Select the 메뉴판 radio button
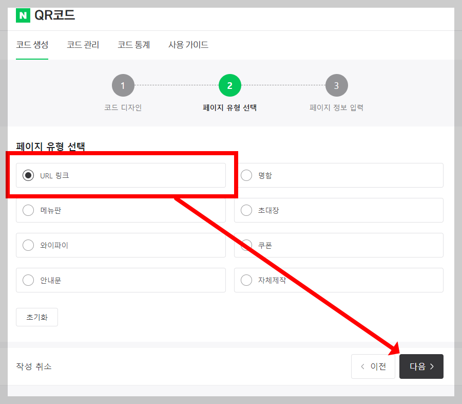Screen dimensions: 462x404 (x=28, y=210)
